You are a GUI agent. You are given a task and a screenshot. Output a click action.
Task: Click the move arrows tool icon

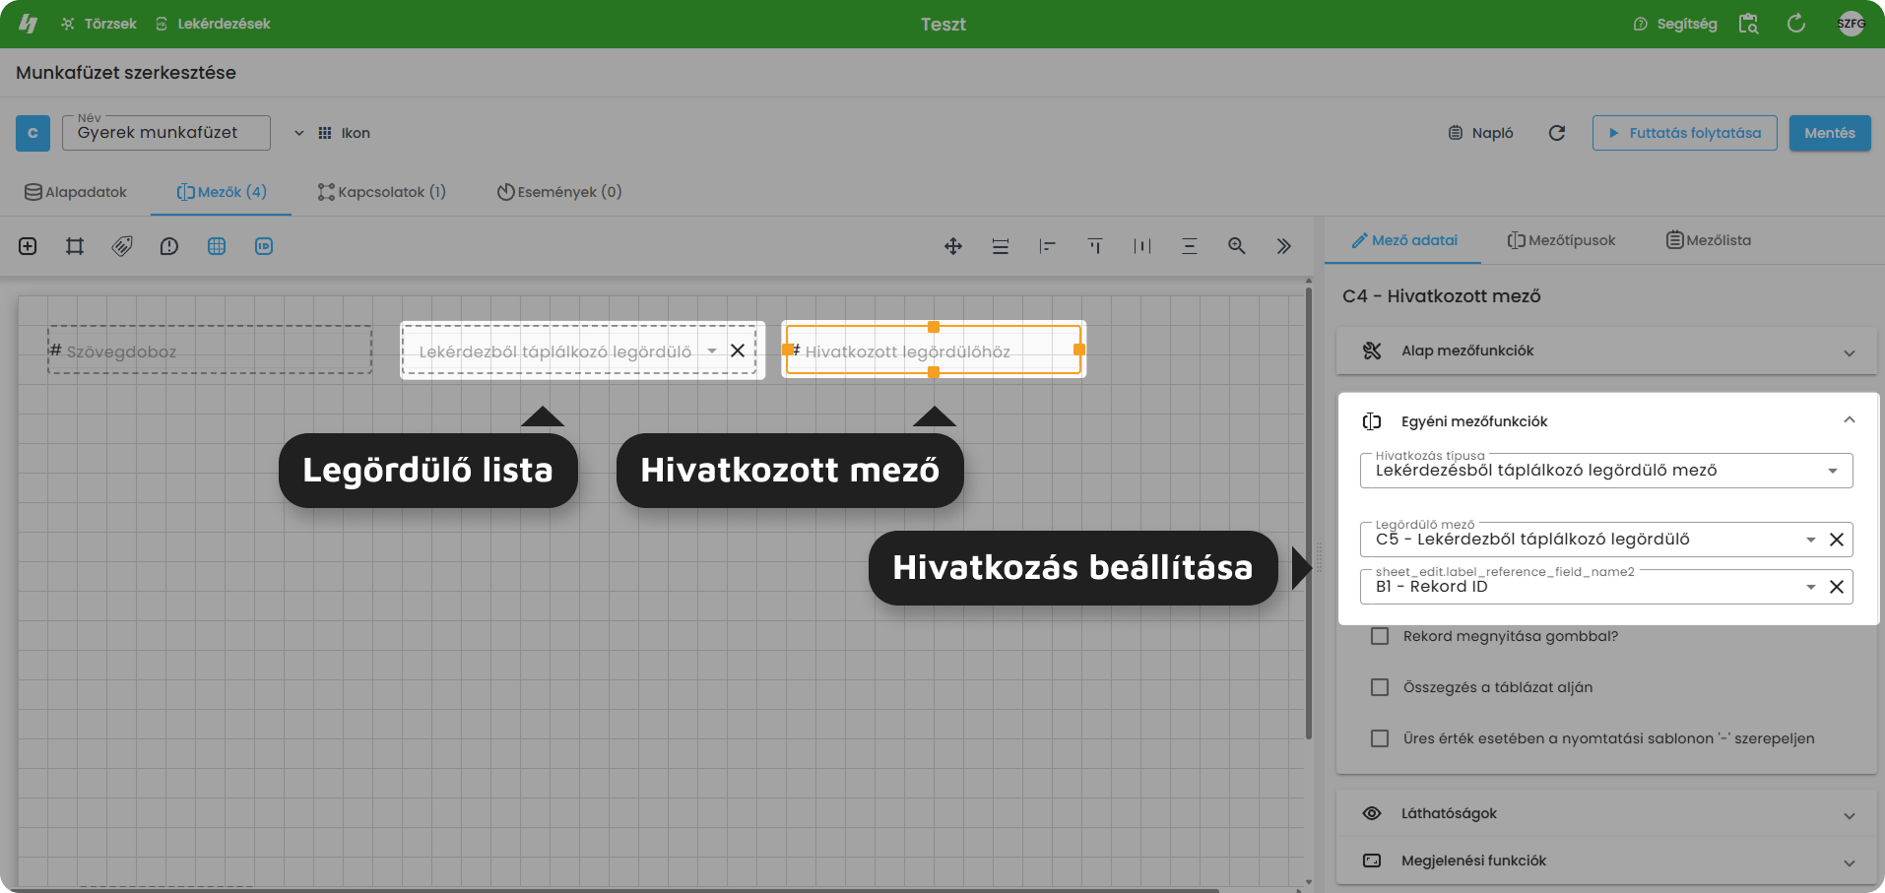coord(953,246)
